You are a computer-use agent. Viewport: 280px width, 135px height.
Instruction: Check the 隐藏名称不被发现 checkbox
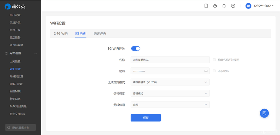[x=214, y=60]
